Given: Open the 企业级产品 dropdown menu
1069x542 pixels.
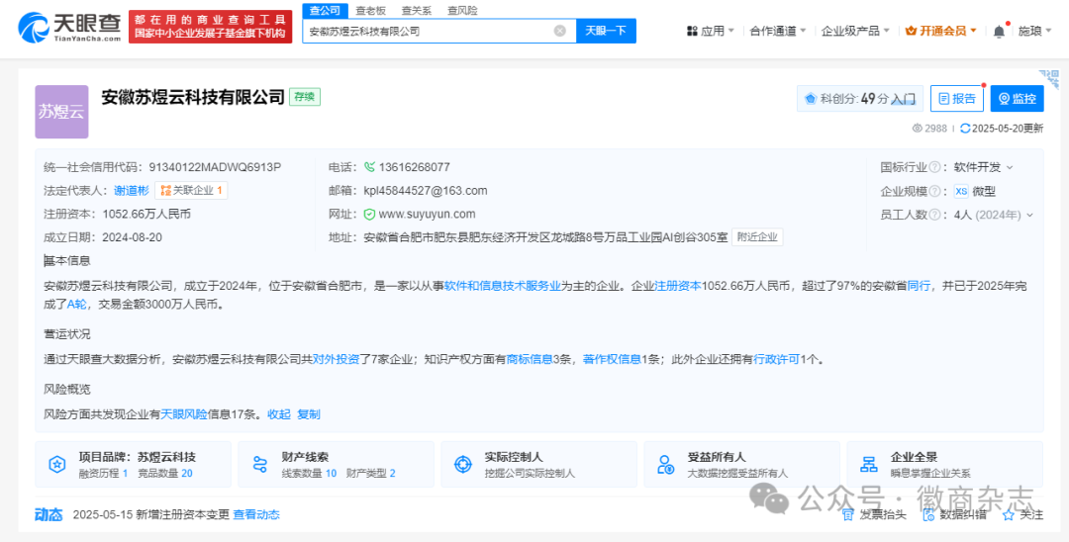Looking at the screenshot, I should pos(855,31).
